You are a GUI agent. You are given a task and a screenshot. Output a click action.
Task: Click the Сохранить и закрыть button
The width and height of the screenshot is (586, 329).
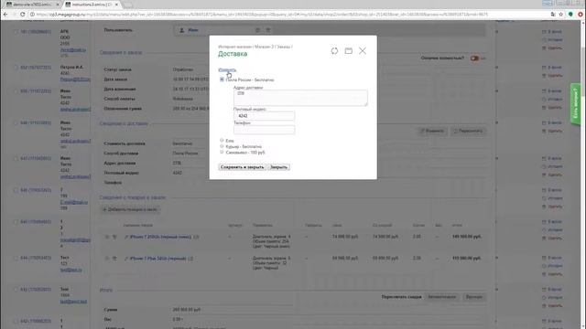242,167
